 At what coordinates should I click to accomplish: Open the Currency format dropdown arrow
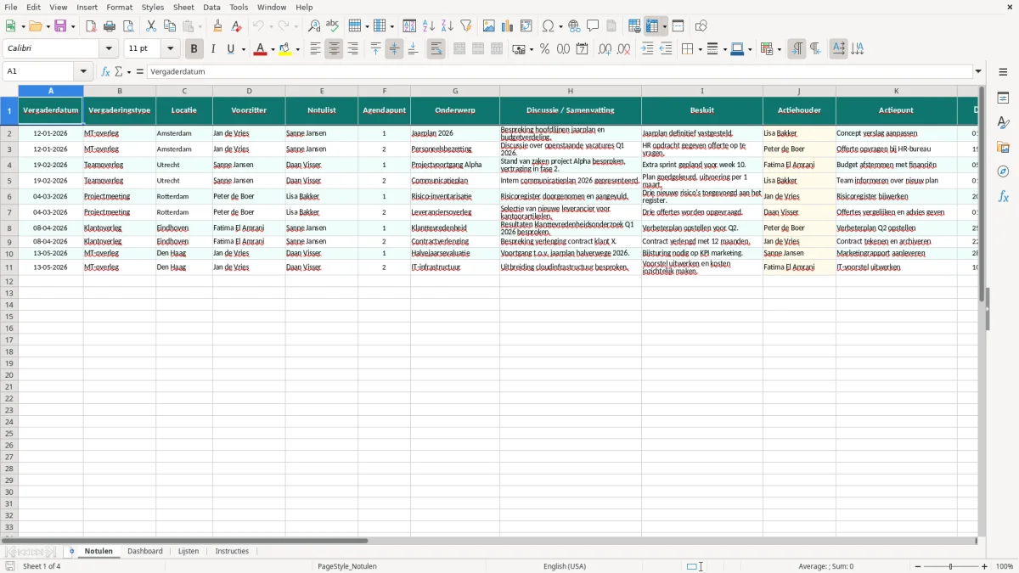coord(531,49)
